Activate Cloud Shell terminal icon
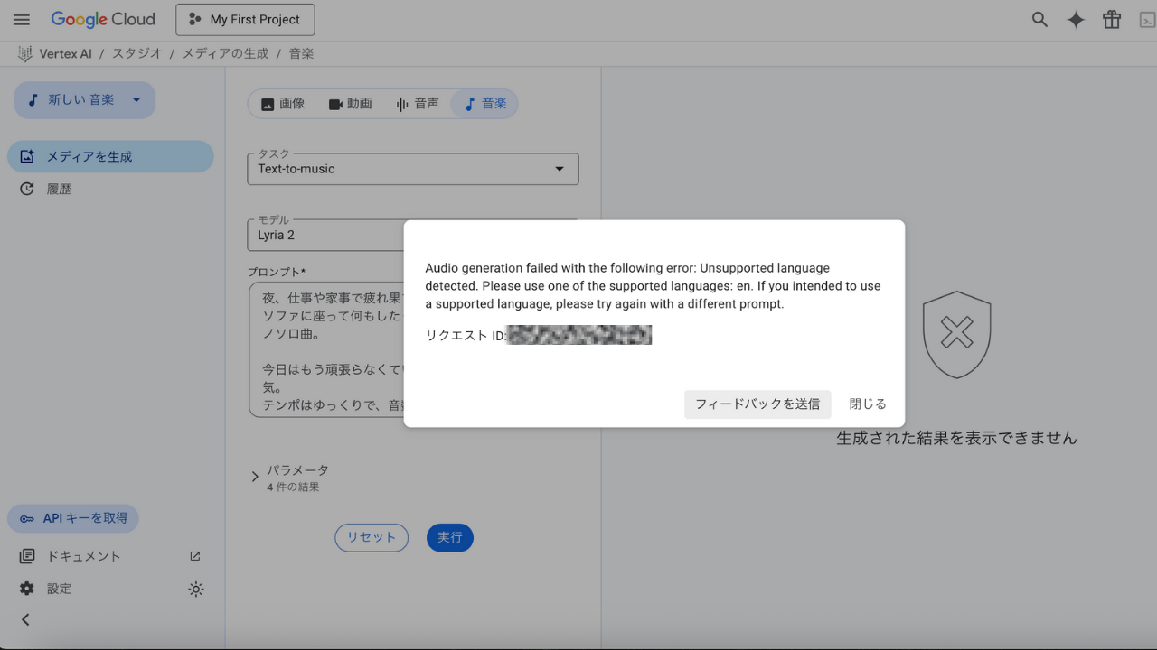Image resolution: width=1157 pixels, height=650 pixels. [x=1146, y=20]
